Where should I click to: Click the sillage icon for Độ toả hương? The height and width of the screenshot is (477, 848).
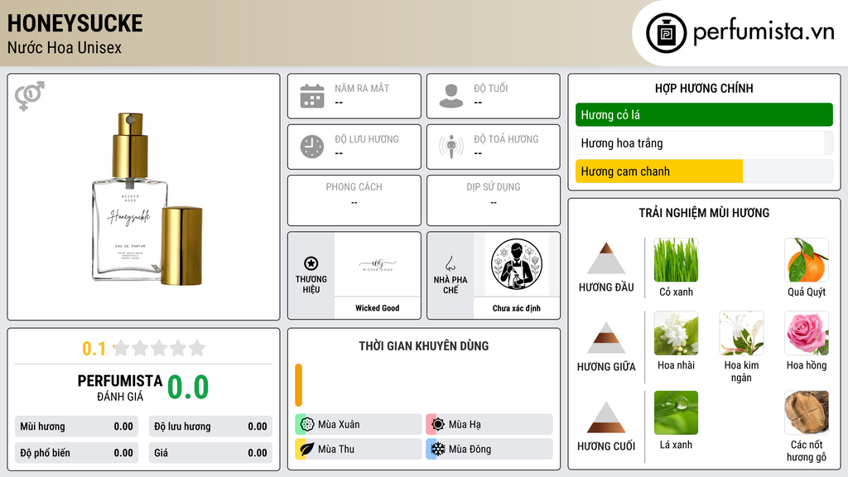point(451,147)
